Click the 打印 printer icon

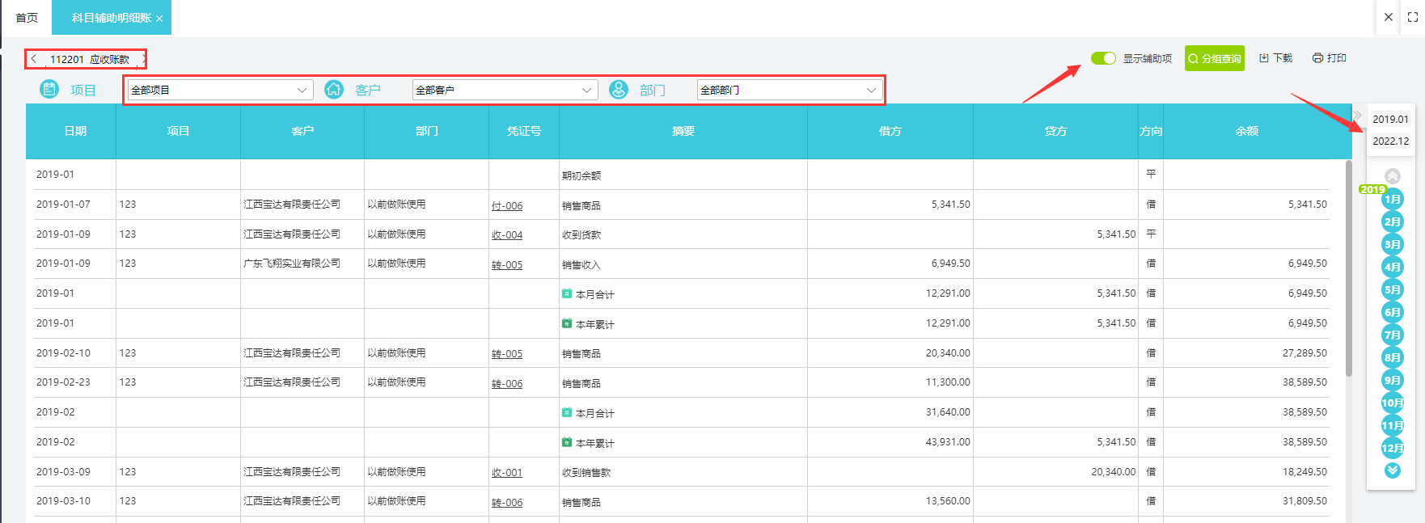1317,58
